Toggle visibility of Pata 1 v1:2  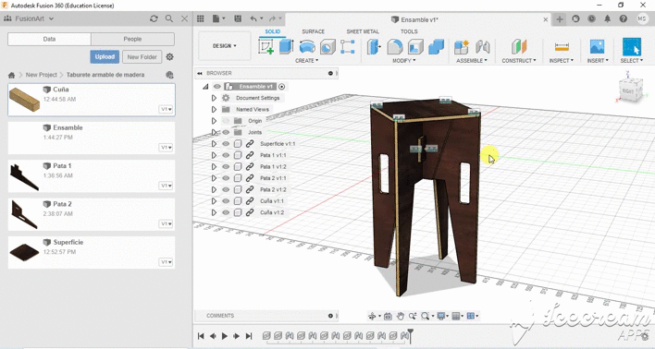(x=226, y=167)
